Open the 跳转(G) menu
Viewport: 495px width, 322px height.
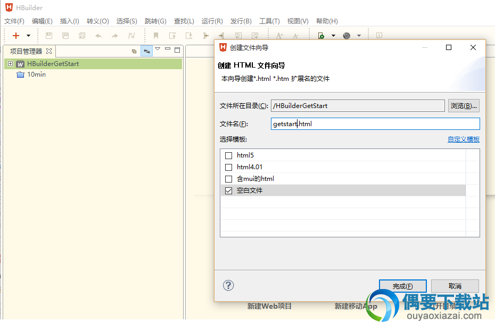point(155,21)
